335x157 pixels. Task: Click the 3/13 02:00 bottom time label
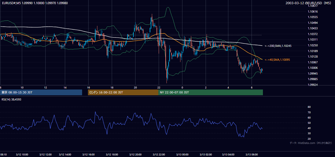(206, 154)
